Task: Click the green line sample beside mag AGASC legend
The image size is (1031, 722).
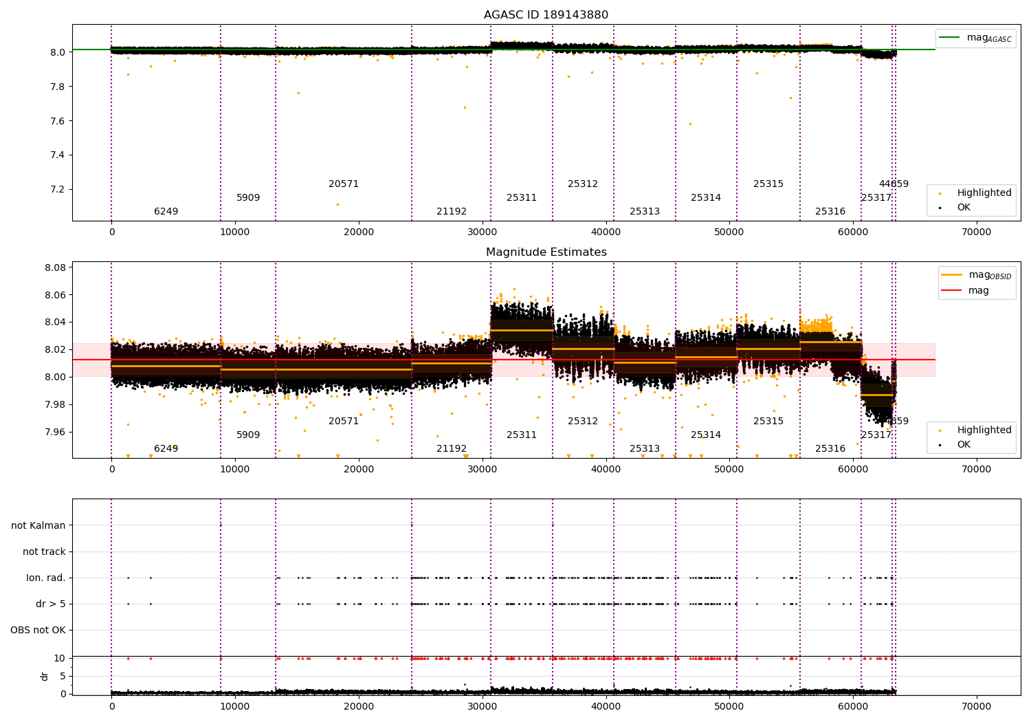Action: pos(950,38)
